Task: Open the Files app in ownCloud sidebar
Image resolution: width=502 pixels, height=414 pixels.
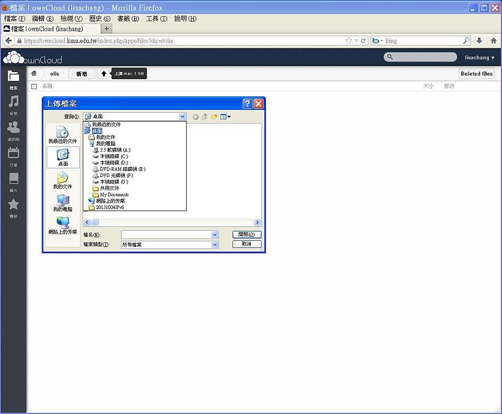Action: [x=14, y=79]
